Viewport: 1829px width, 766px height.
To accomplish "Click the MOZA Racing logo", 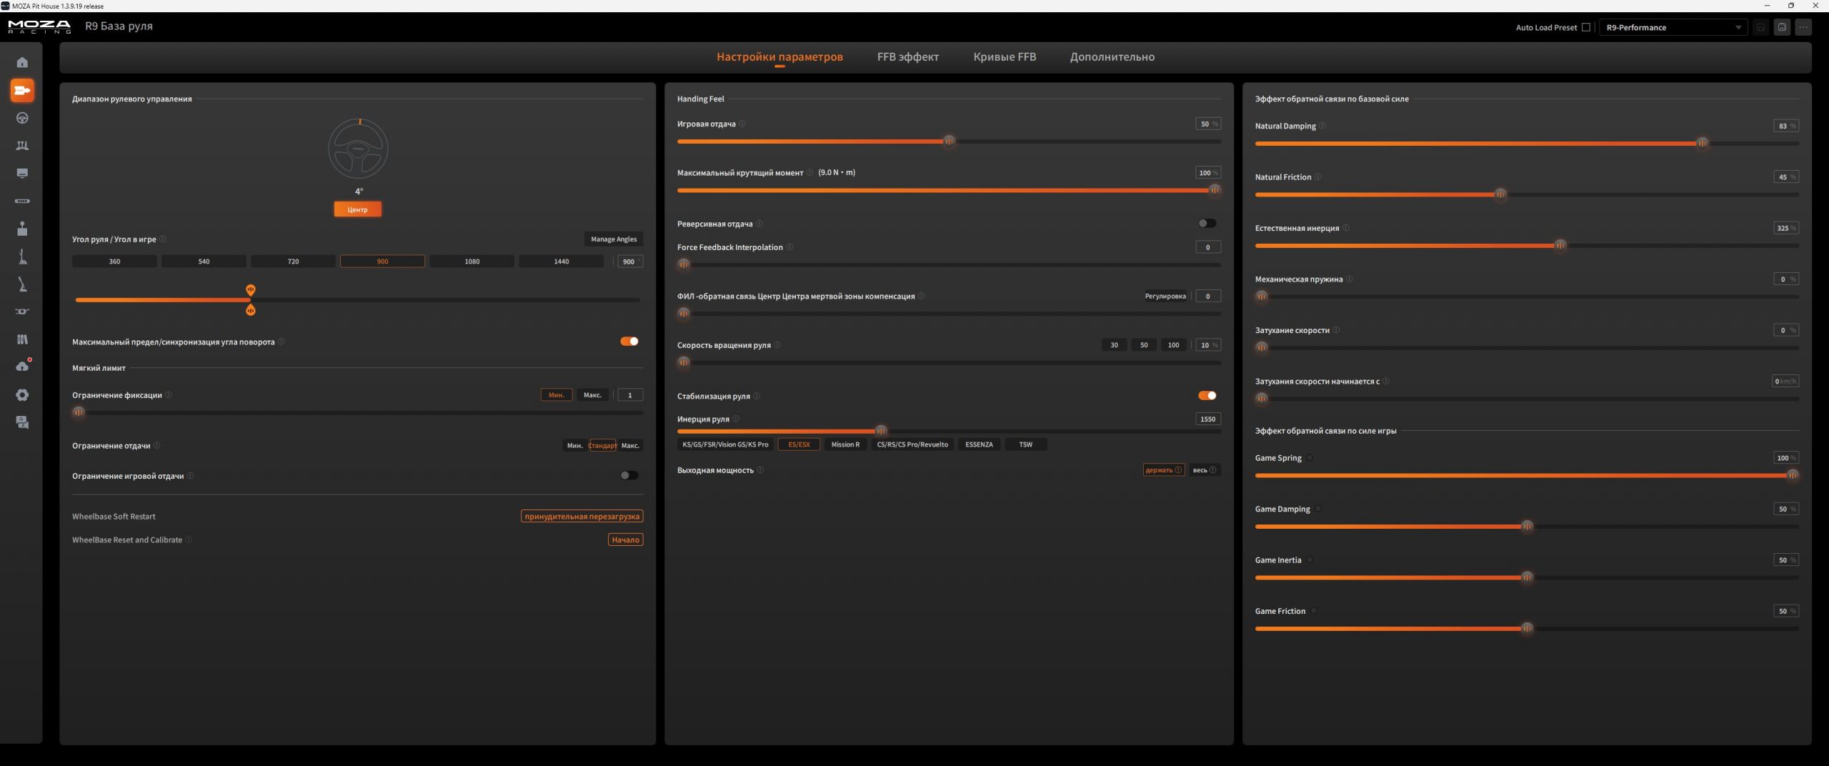I will pos(39,27).
